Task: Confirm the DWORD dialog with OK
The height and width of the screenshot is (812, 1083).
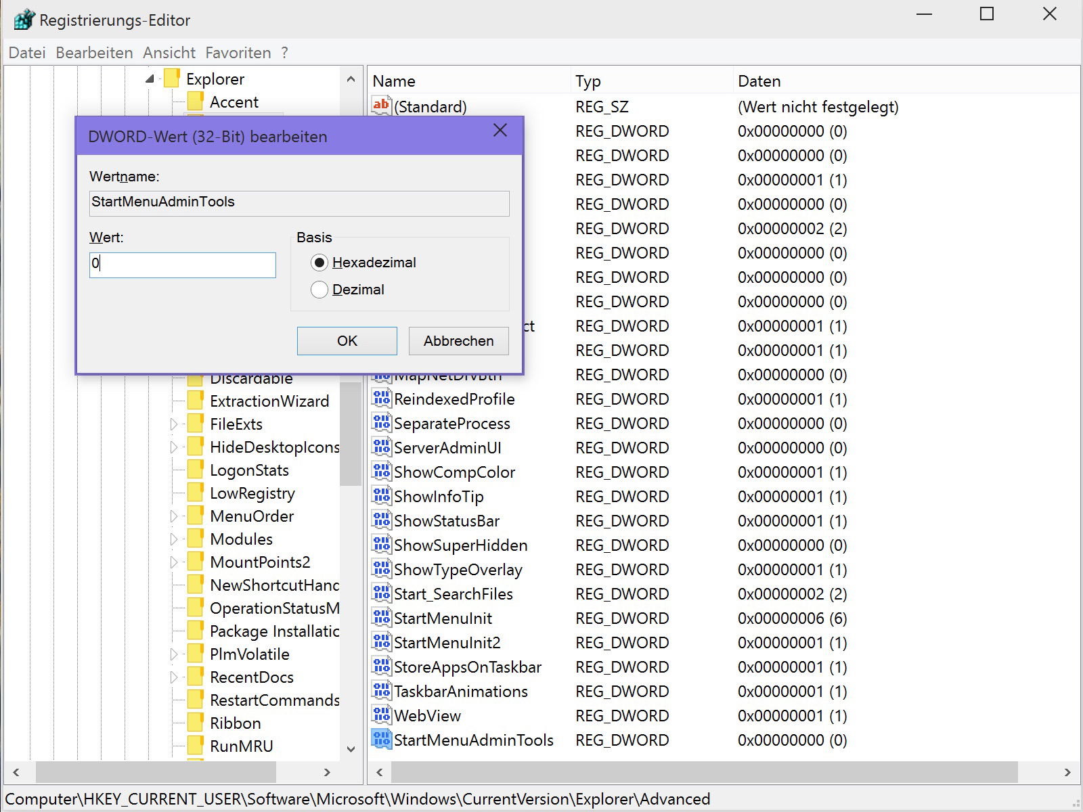Action: [347, 340]
